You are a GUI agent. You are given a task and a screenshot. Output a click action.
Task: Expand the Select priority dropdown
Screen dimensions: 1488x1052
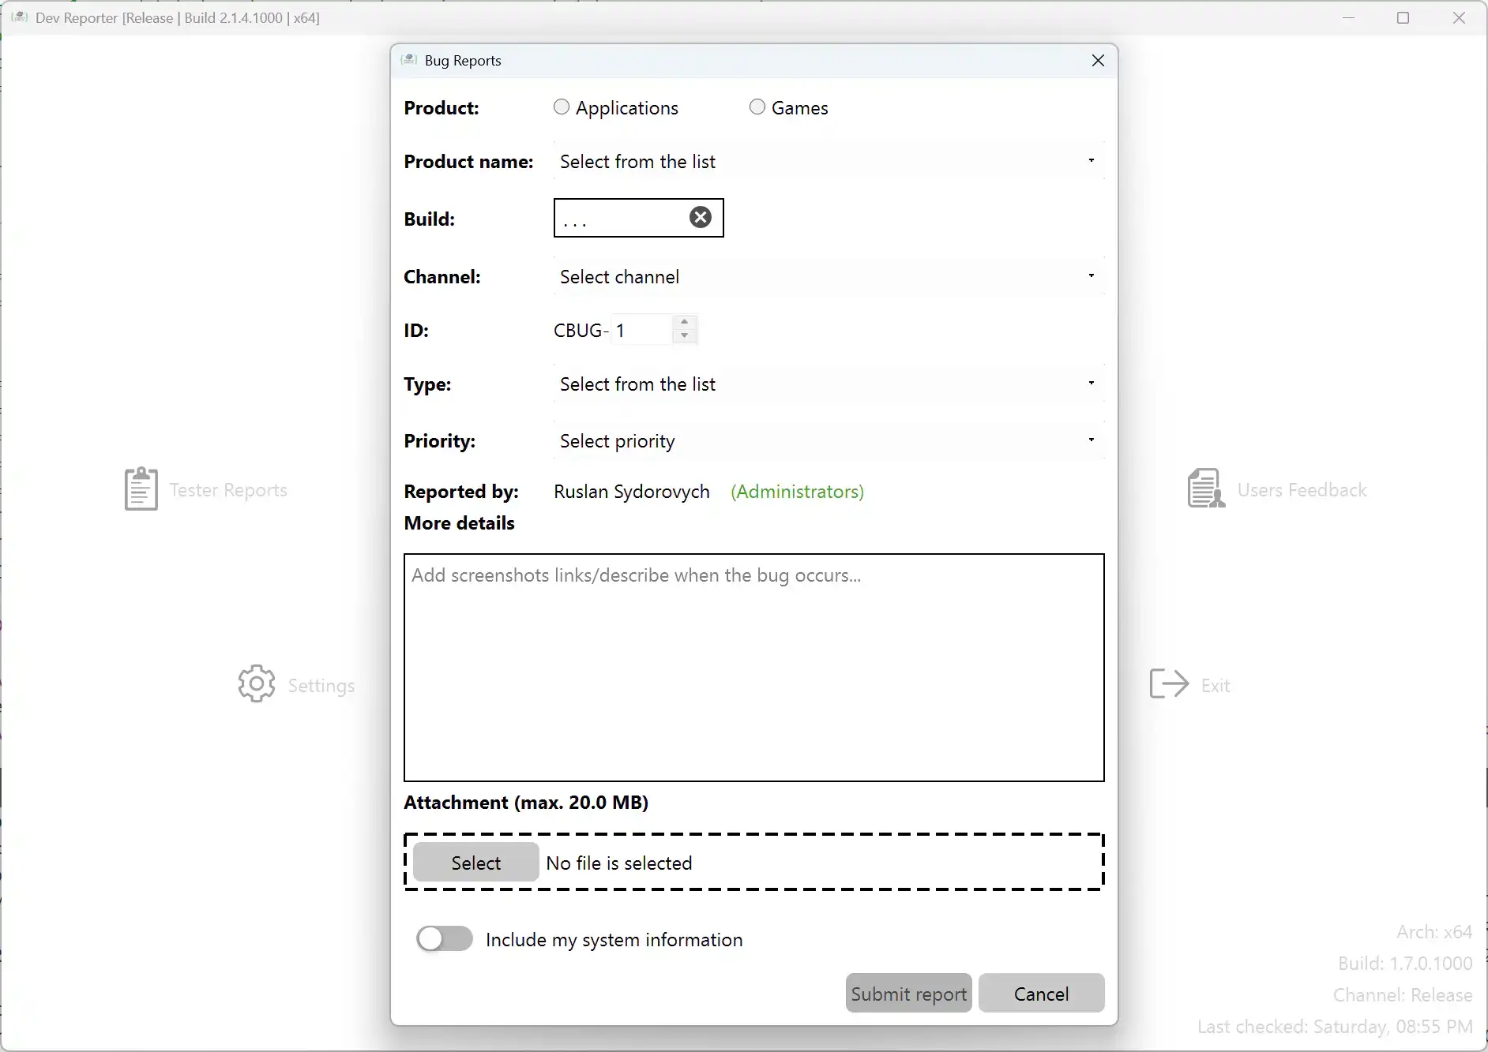[x=828, y=440]
